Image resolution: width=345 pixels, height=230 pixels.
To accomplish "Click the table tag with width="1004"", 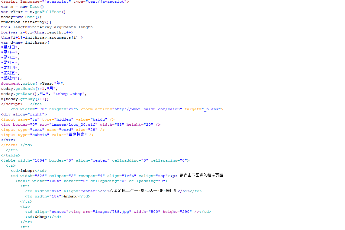I will pos(95,160).
